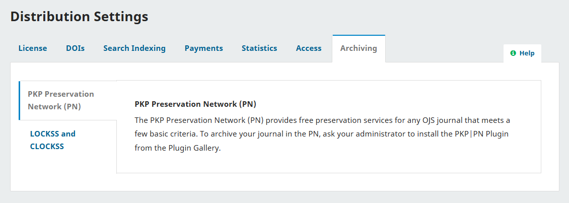569x203 pixels.
Task: Open the LOCKSS and CLOCKSS side tab
Action: point(53,140)
